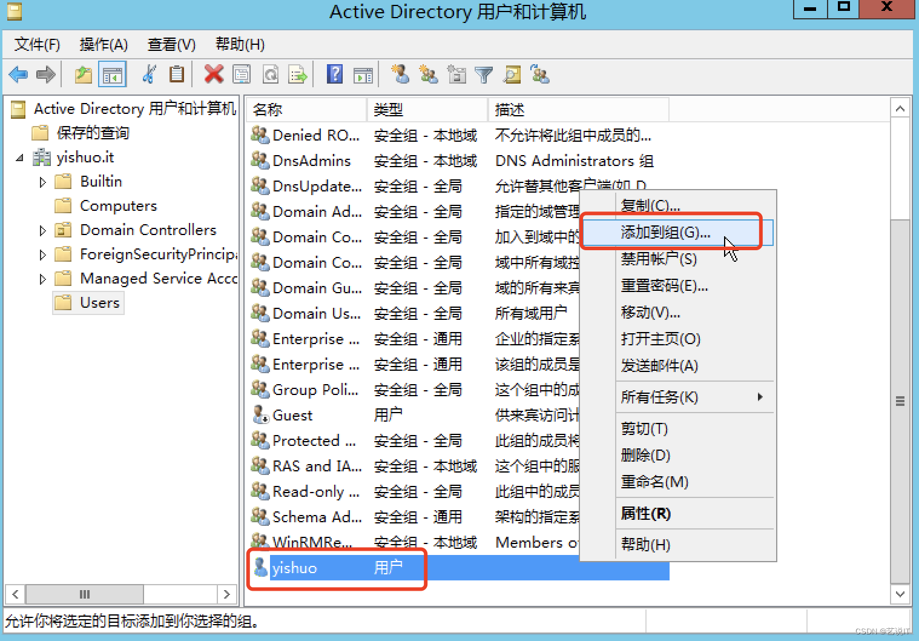Open the 查看(V) menu
Viewport: 919px width, 641px height.
[171, 44]
